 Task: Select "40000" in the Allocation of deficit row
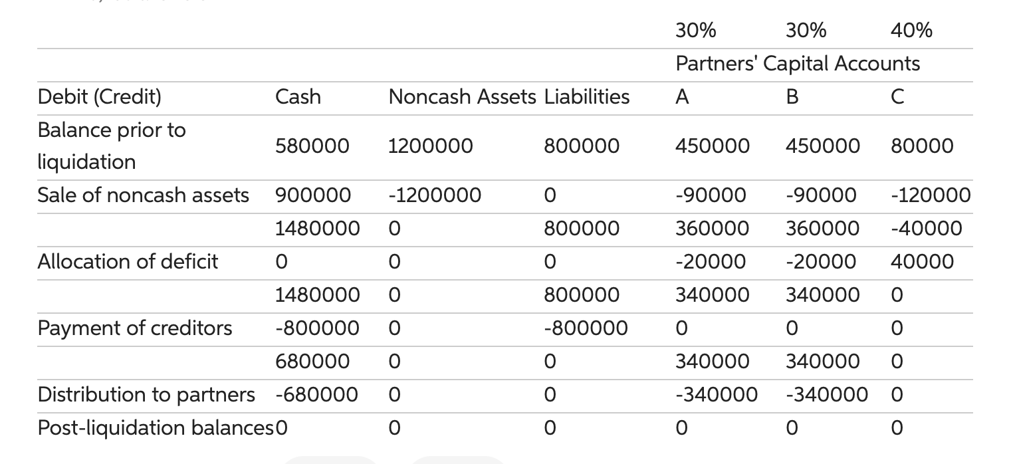[922, 262]
